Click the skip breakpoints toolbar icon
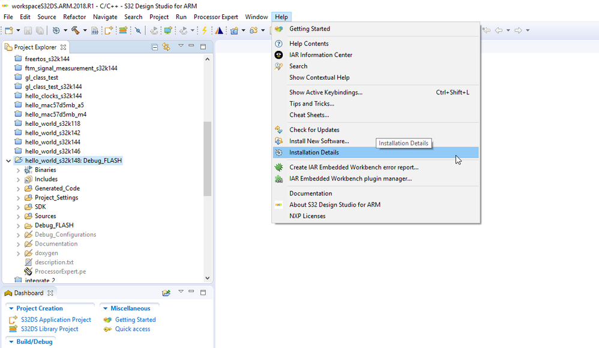This screenshot has width=599, height=348. pos(138,31)
